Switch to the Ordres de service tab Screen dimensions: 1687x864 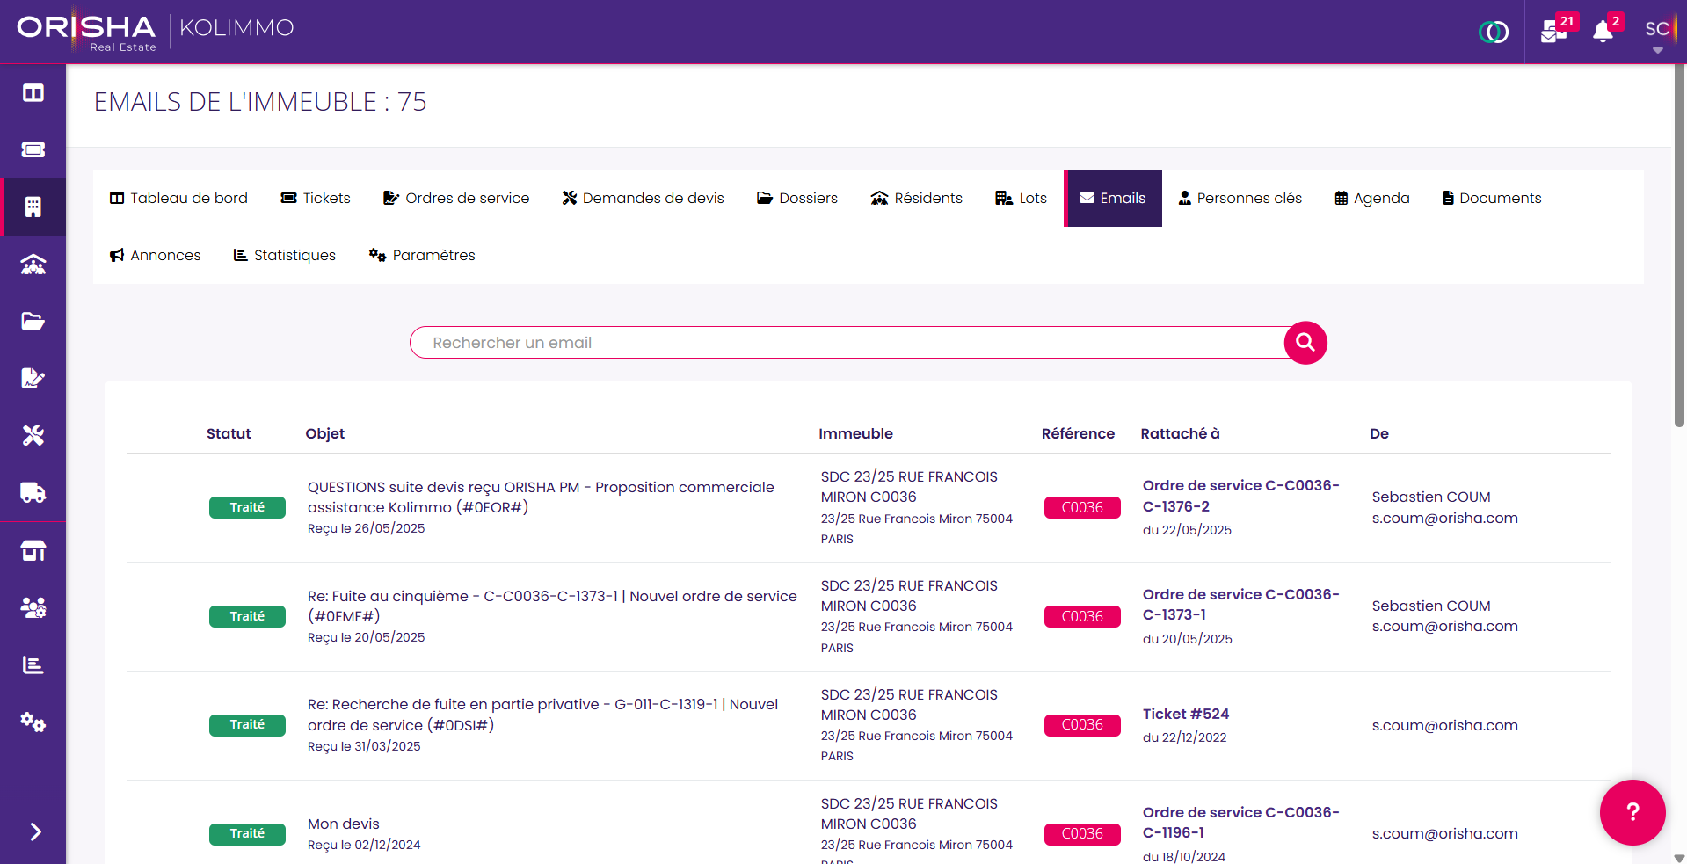(456, 199)
